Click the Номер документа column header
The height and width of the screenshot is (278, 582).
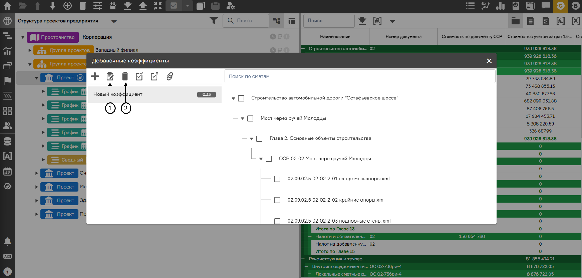point(403,37)
